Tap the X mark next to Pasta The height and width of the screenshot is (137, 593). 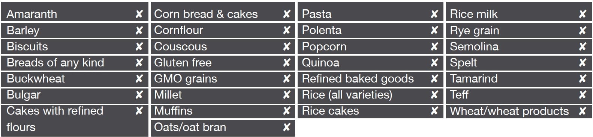[434, 14]
